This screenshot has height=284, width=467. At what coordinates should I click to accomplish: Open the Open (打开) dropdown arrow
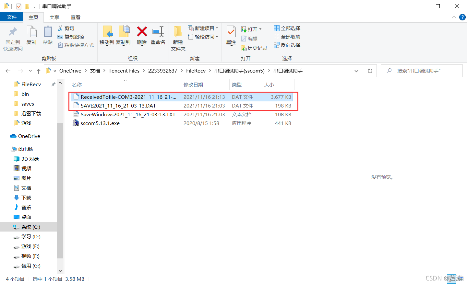[260, 29]
